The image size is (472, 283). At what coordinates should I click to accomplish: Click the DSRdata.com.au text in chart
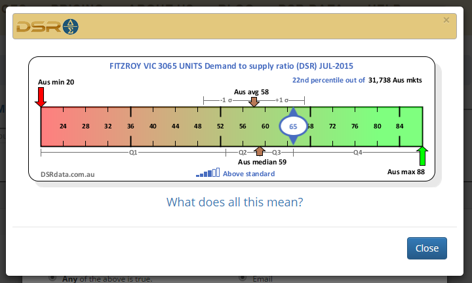(68, 174)
